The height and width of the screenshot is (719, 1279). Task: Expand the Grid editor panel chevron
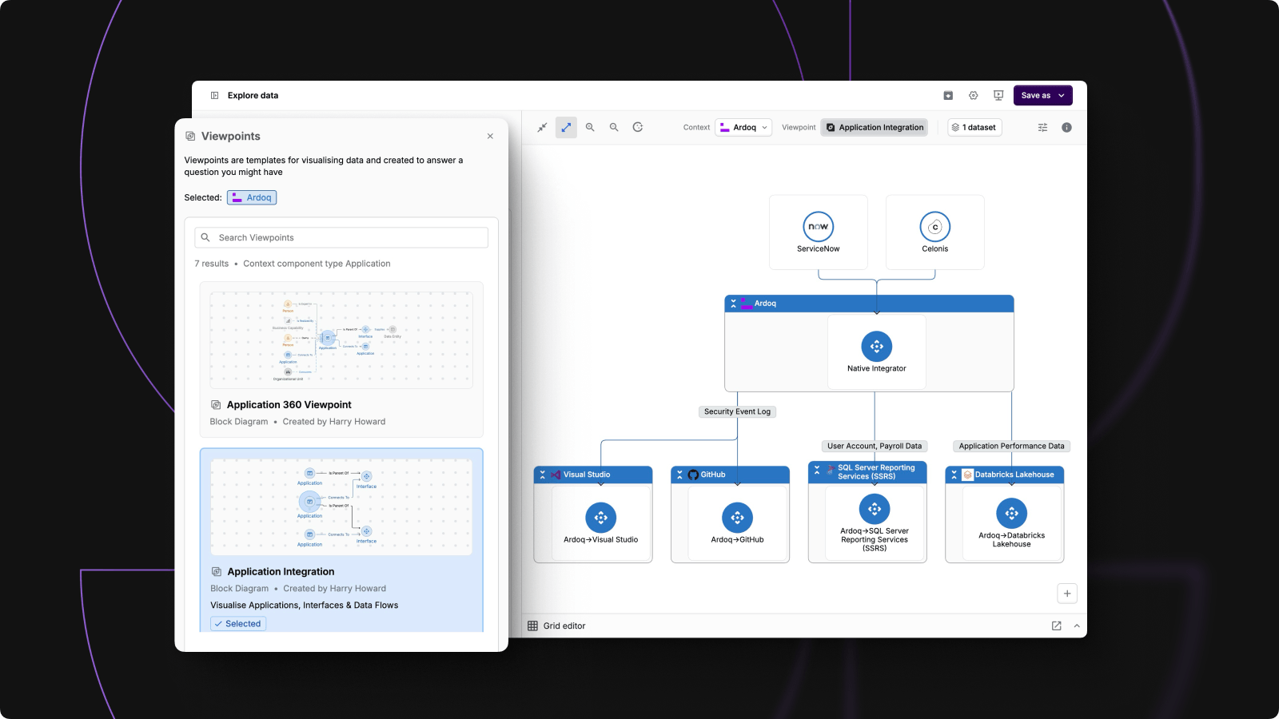(1077, 626)
